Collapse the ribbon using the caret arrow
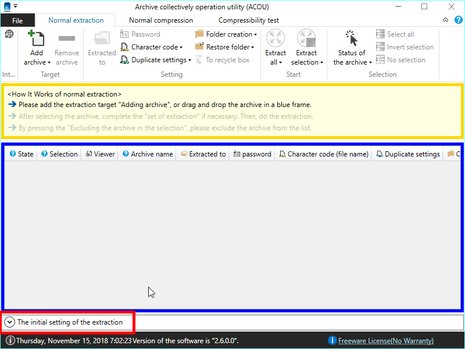 tap(445, 20)
